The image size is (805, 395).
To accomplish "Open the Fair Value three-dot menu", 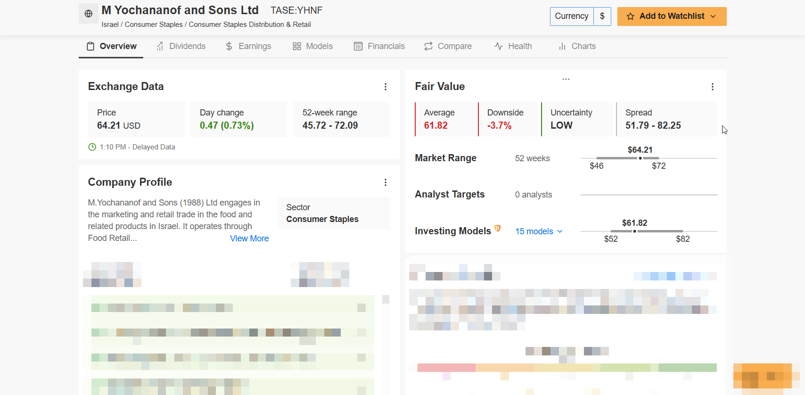I will (713, 87).
